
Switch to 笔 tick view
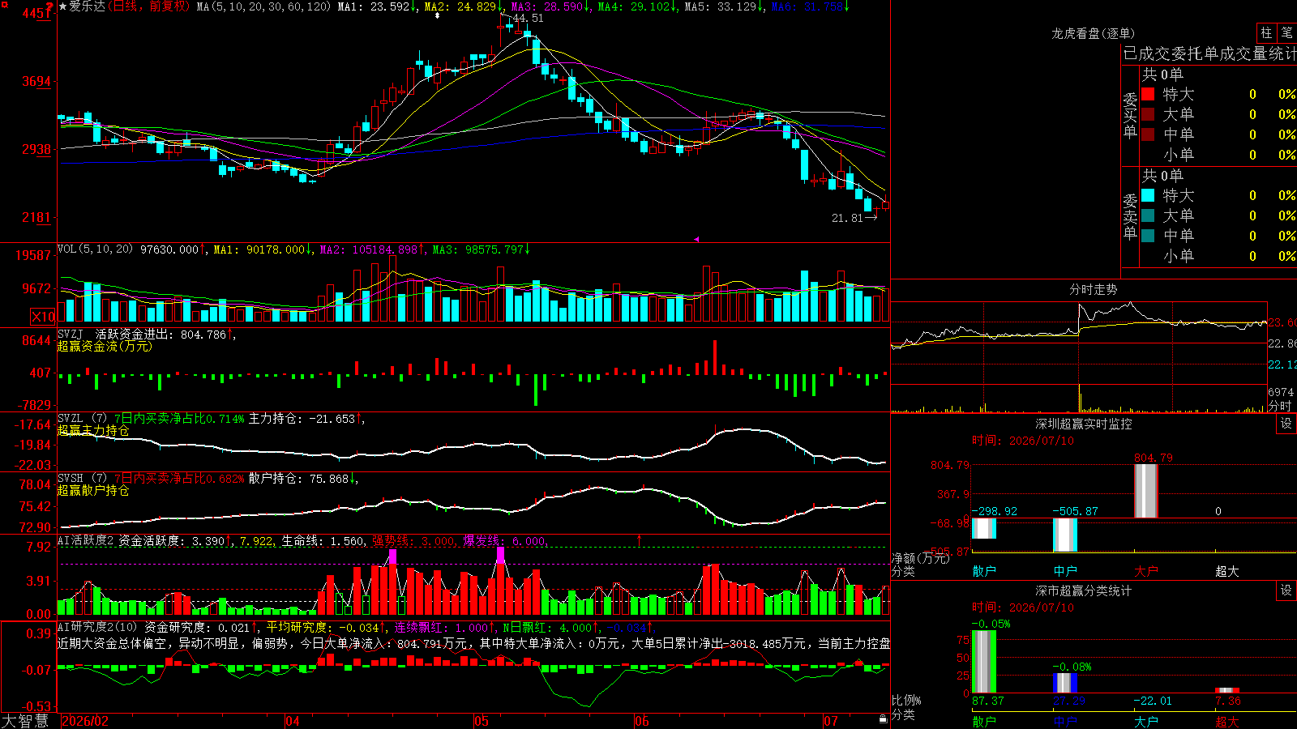point(1286,32)
